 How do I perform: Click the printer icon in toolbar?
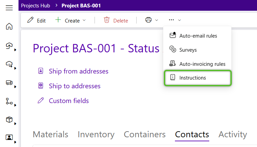point(148,20)
